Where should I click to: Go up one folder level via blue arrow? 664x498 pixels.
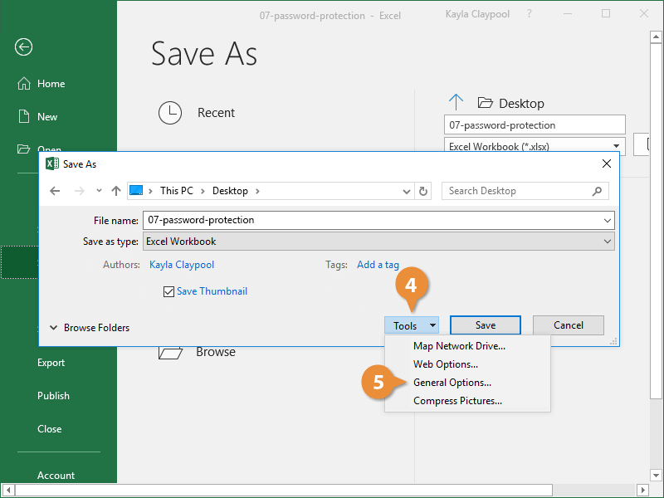[456, 102]
